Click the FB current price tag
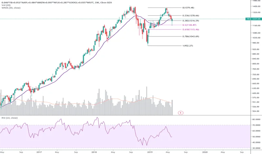 (x=253, y=19)
